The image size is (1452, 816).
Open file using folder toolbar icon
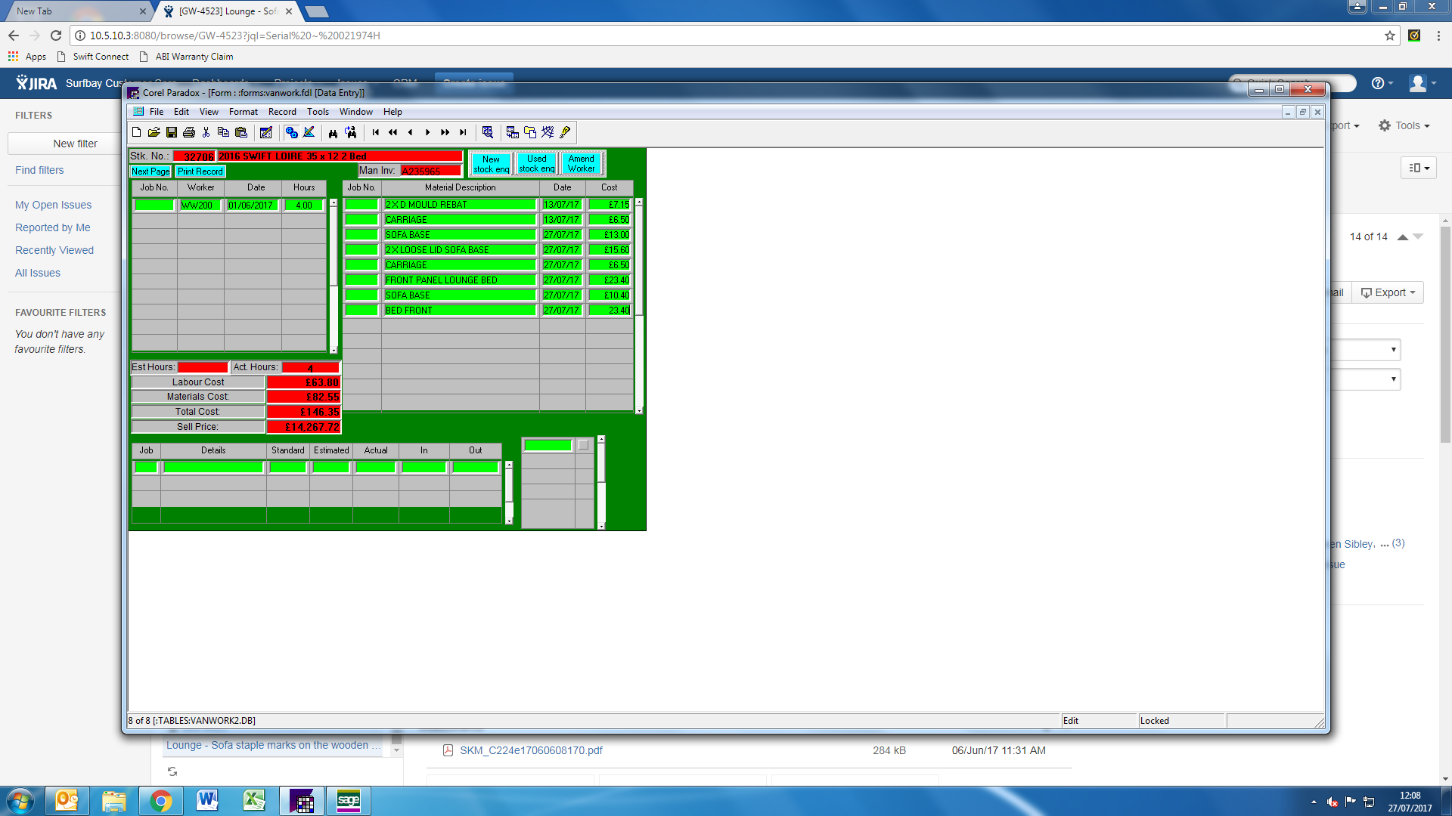154,132
